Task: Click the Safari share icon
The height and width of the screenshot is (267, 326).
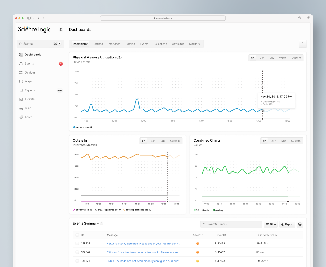Action: pos(299,18)
